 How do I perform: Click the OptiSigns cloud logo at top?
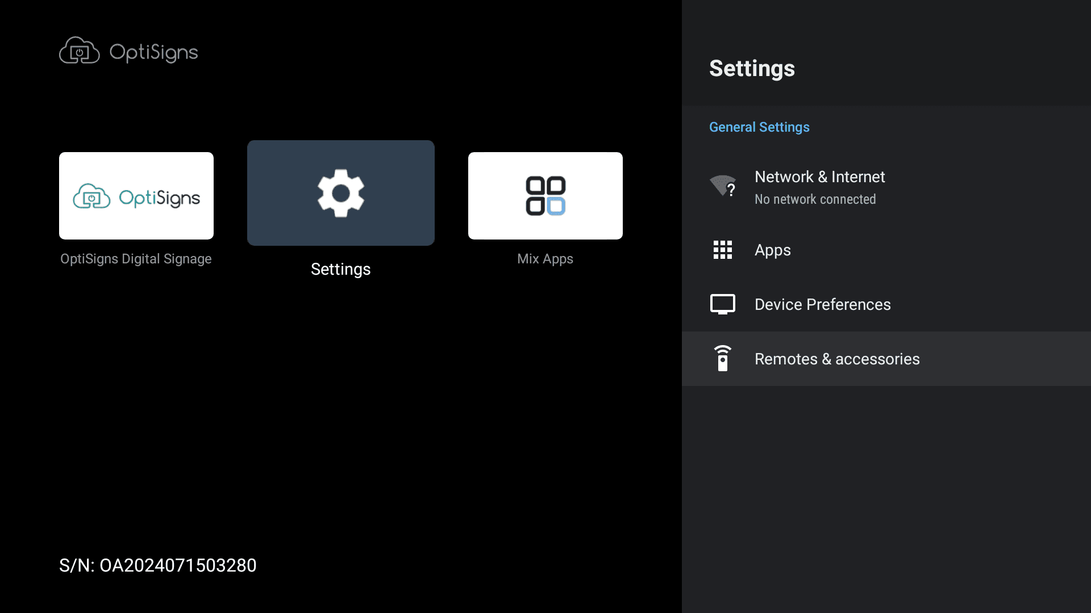coord(80,51)
